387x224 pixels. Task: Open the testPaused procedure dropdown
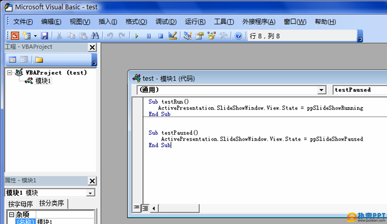coord(360,90)
